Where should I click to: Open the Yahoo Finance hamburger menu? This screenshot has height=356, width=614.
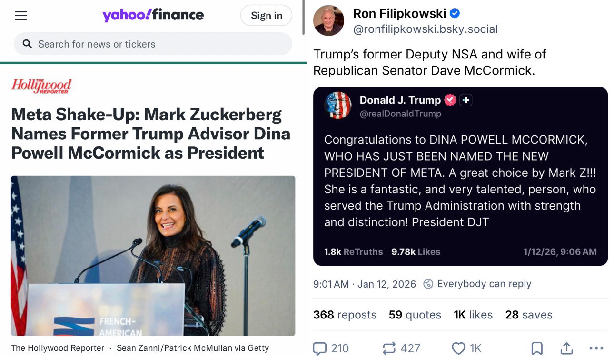click(x=21, y=16)
